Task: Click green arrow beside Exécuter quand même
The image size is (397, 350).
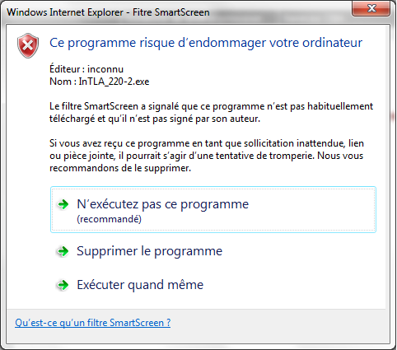Action: click(x=63, y=285)
